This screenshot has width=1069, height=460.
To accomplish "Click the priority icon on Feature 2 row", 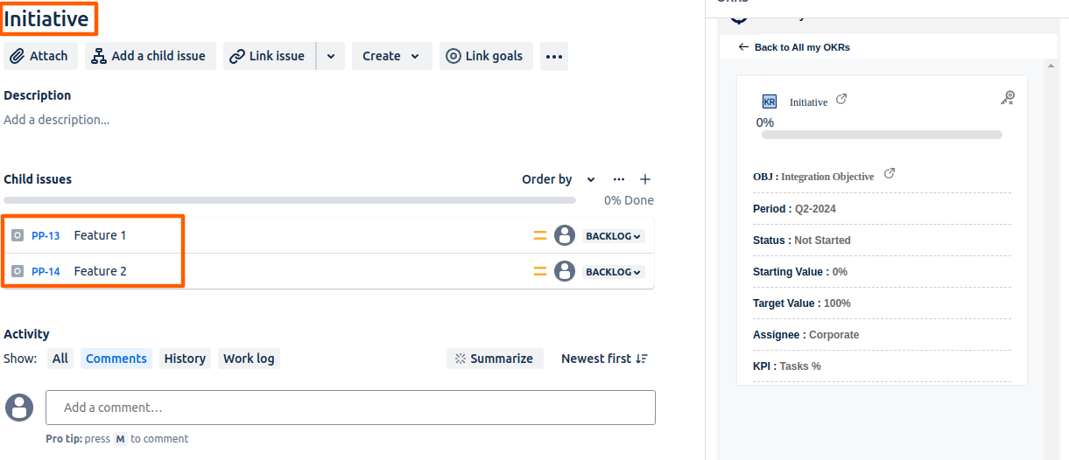I will pyautogui.click(x=540, y=271).
